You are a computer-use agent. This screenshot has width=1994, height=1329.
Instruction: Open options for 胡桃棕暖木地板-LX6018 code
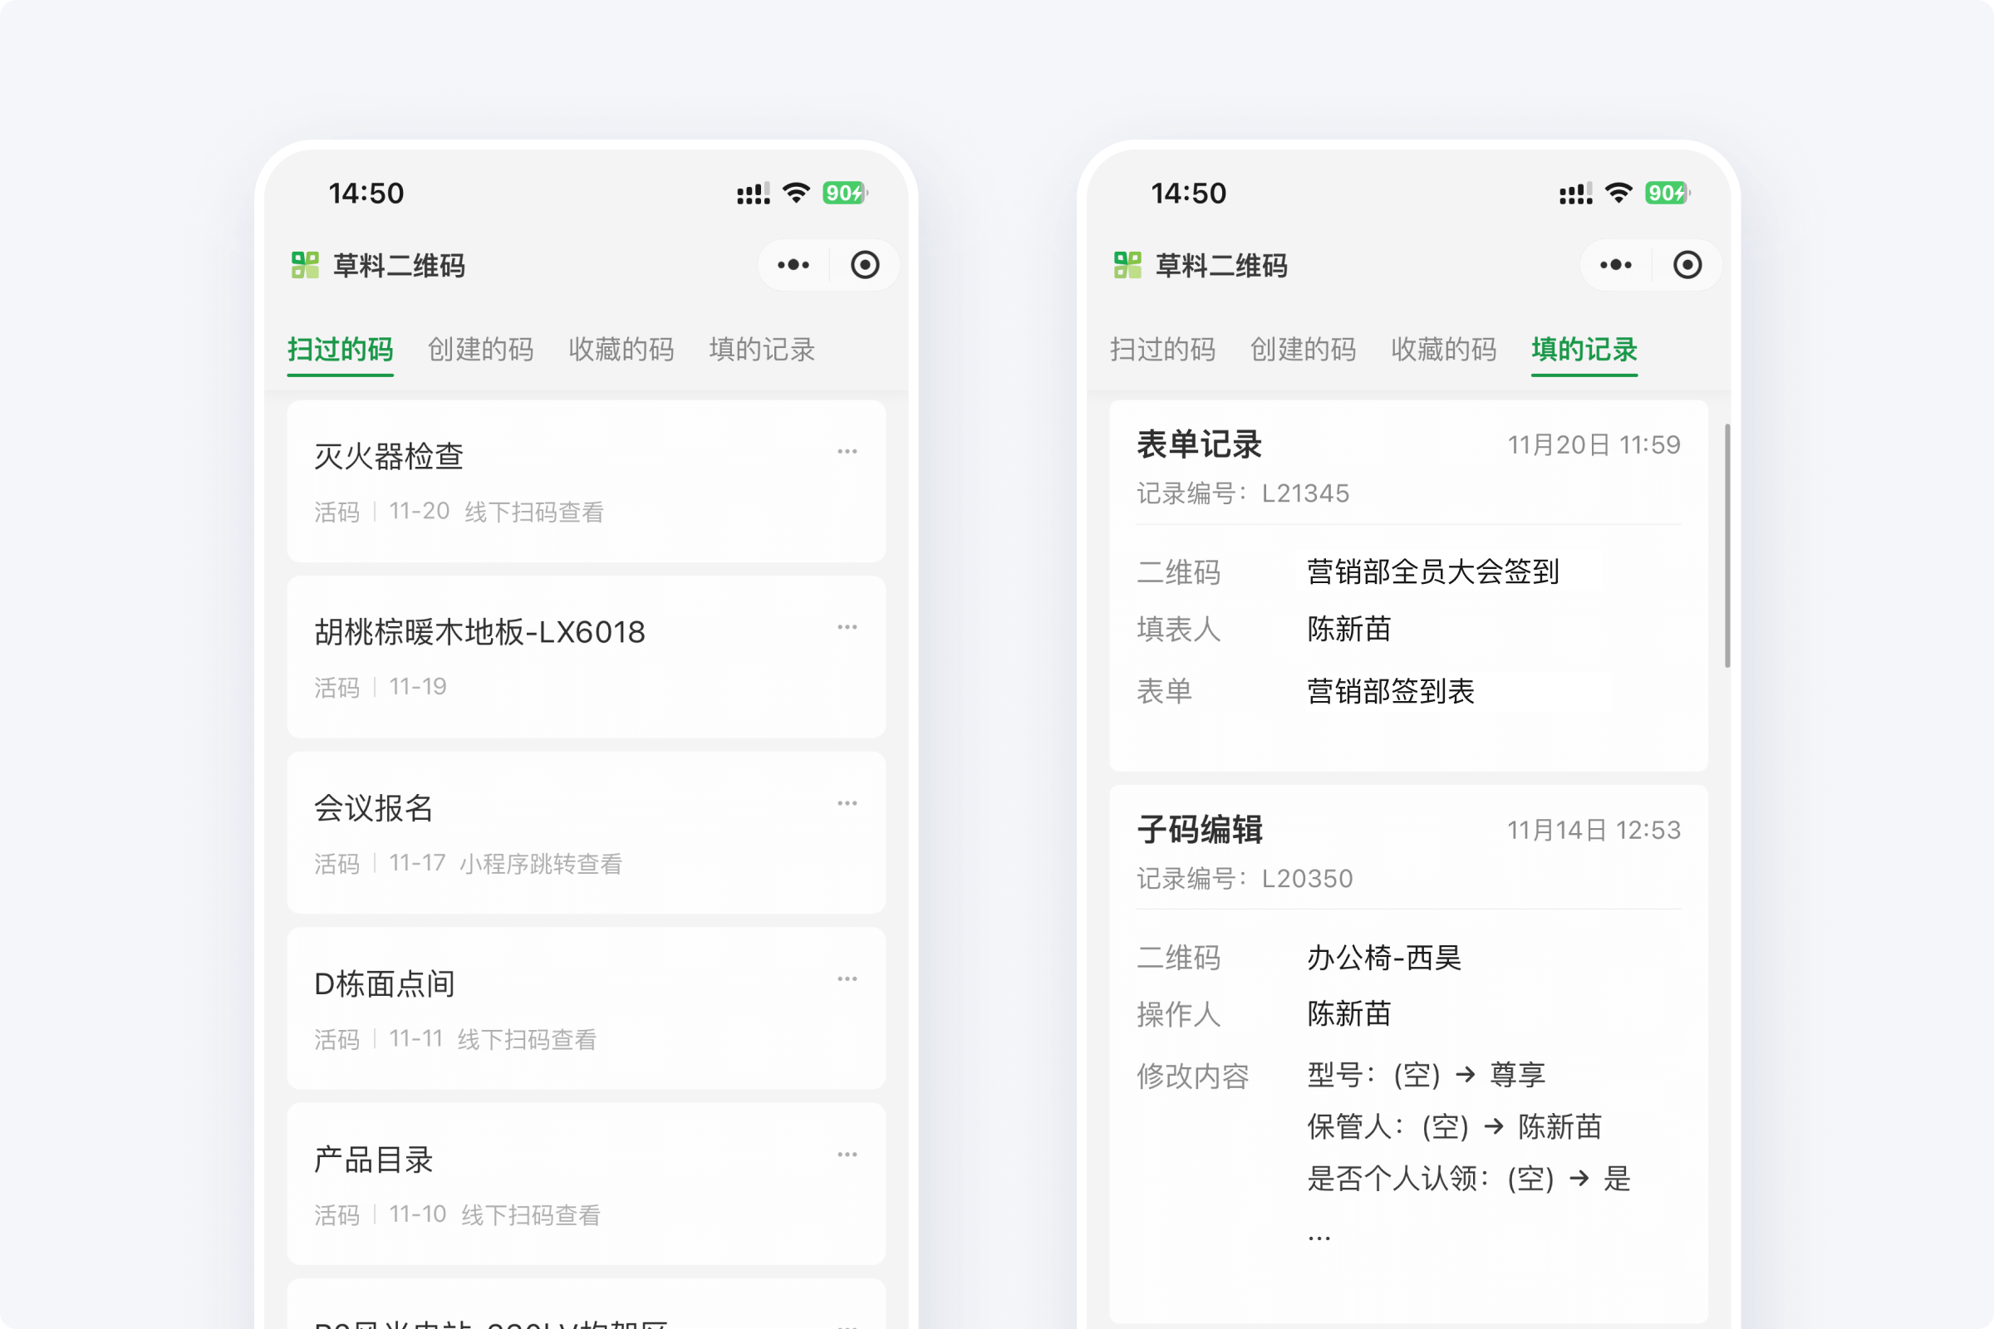coord(847,626)
